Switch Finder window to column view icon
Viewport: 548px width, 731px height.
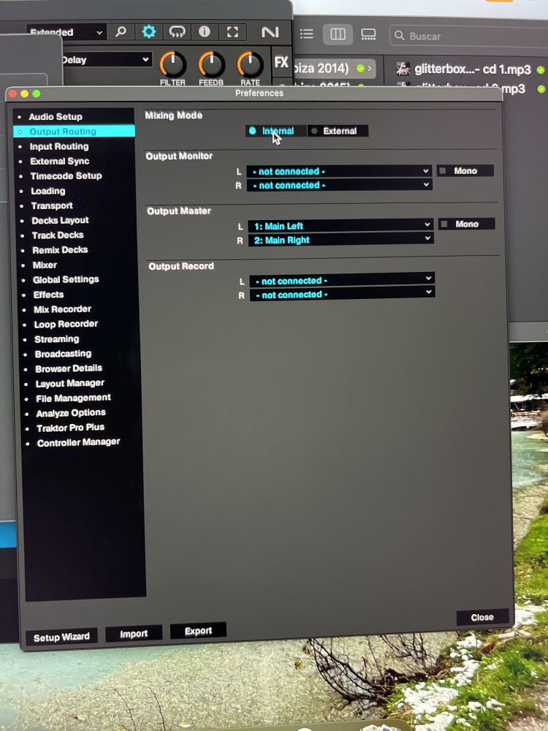point(338,34)
